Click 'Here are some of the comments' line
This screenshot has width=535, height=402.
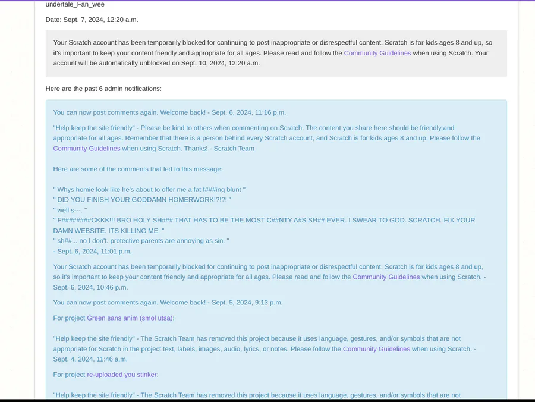point(138,169)
